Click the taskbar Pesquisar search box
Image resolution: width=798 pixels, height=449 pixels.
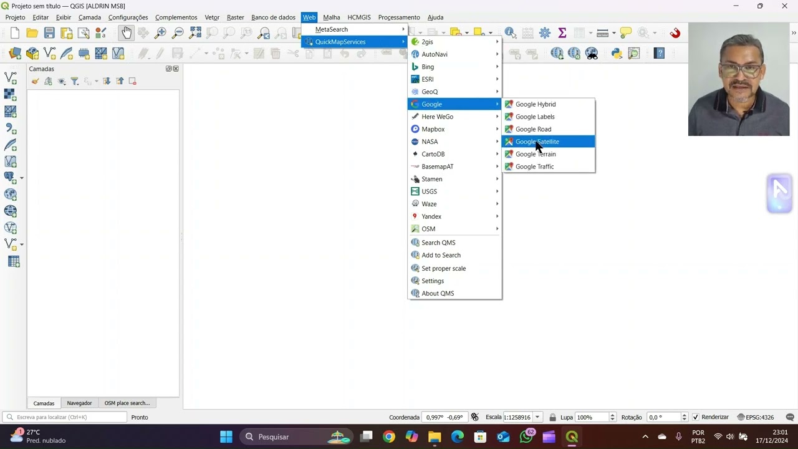tap(297, 437)
